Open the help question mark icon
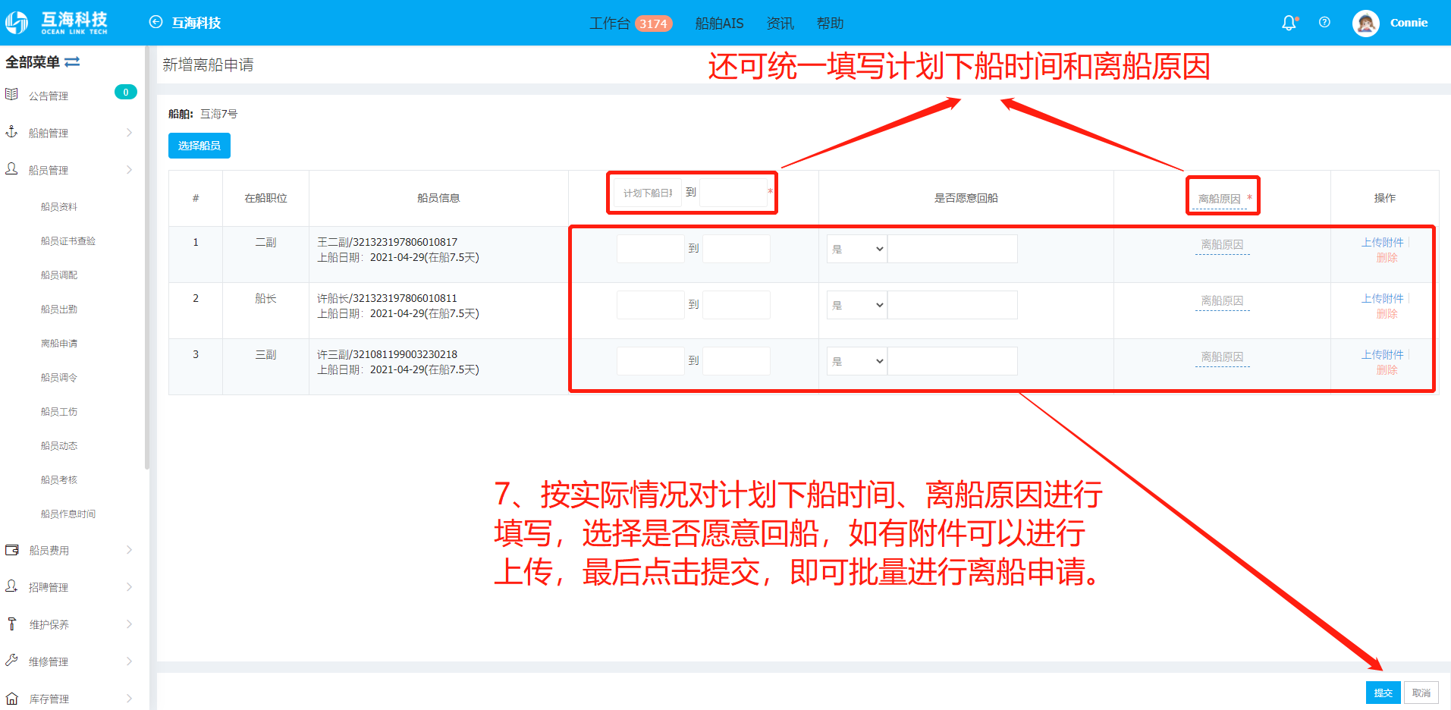This screenshot has width=1451, height=710. tap(1324, 22)
